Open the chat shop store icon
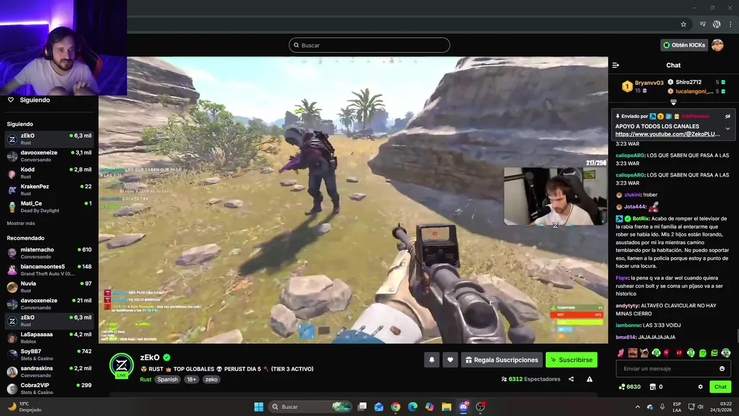739x416 pixels. [x=653, y=387]
